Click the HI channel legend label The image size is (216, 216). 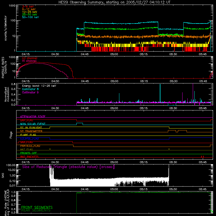[x=29, y=61]
